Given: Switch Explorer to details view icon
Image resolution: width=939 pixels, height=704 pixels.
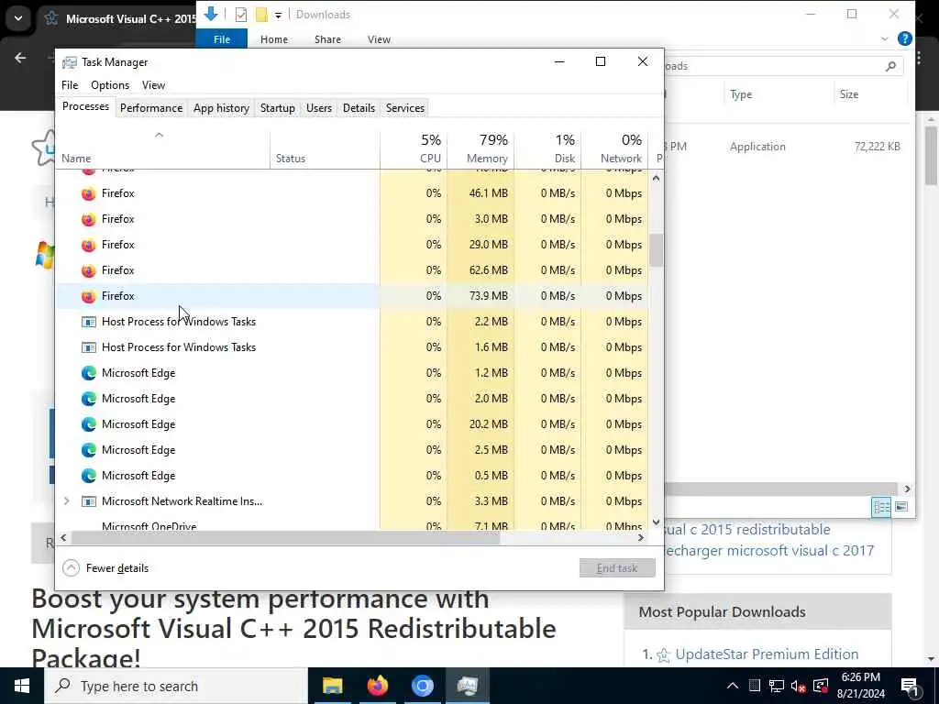Looking at the screenshot, I should (881, 507).
